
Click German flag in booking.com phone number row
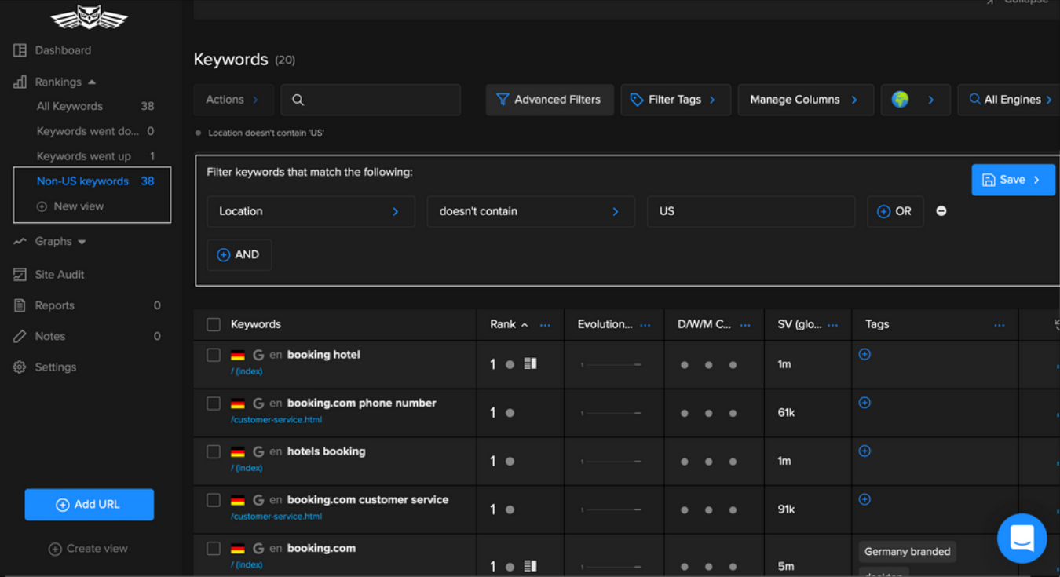pyautogui.click(x=238, y=404)
